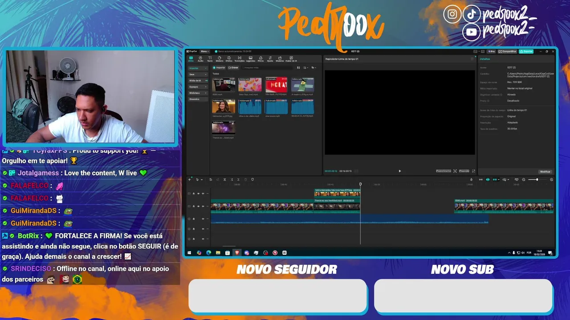Viewport: 570px width, 320px height.
Task: Click the timeline marker shield icon
Action: (252, 180)
